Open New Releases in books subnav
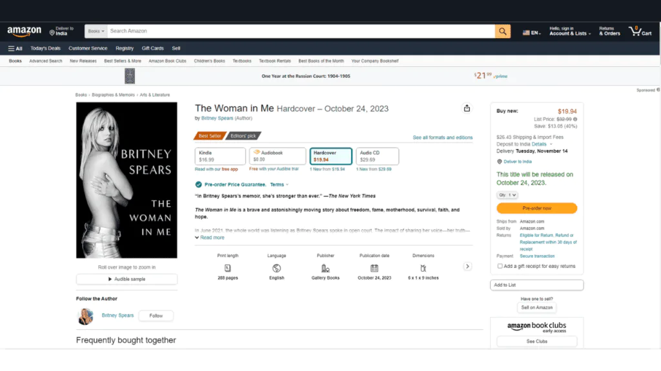 [x=83, y=61]
